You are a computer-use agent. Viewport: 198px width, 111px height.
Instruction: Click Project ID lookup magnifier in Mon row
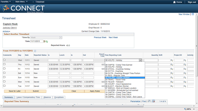pyautogui.click(x=185, y=82)
